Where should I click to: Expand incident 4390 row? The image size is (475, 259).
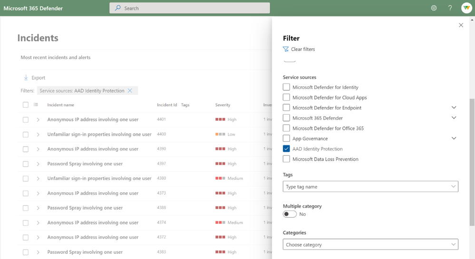click(x=38, y=149)
